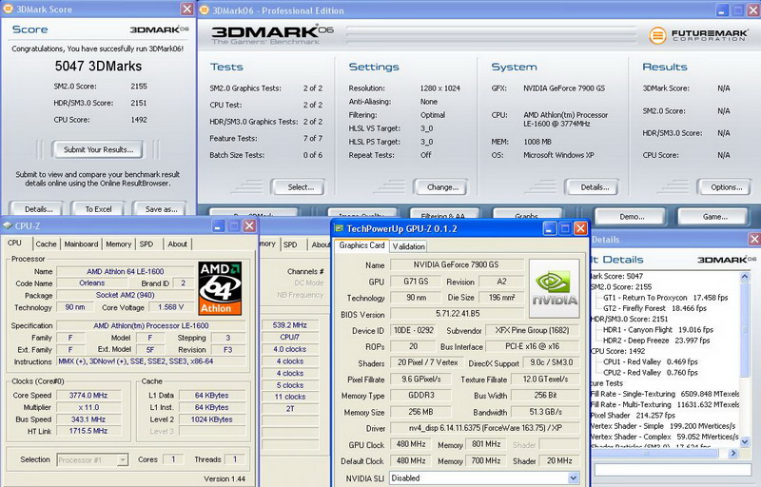Switch to the Cache tab in CPU-Z
The height and width of the screenshot is (487, 761).
point(46,244)
